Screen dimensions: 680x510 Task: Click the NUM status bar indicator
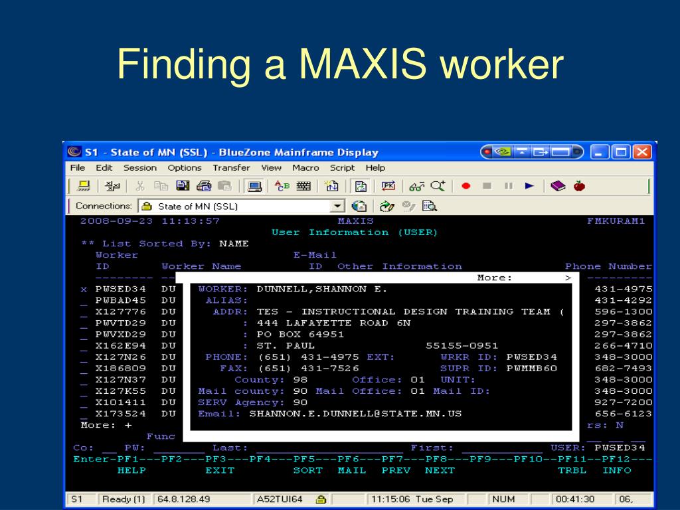point(503,499)
